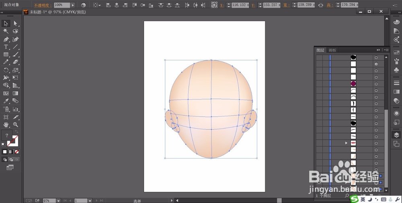402x203 pixels.
Task: Go to first artboard button
Action: [65, 201]
